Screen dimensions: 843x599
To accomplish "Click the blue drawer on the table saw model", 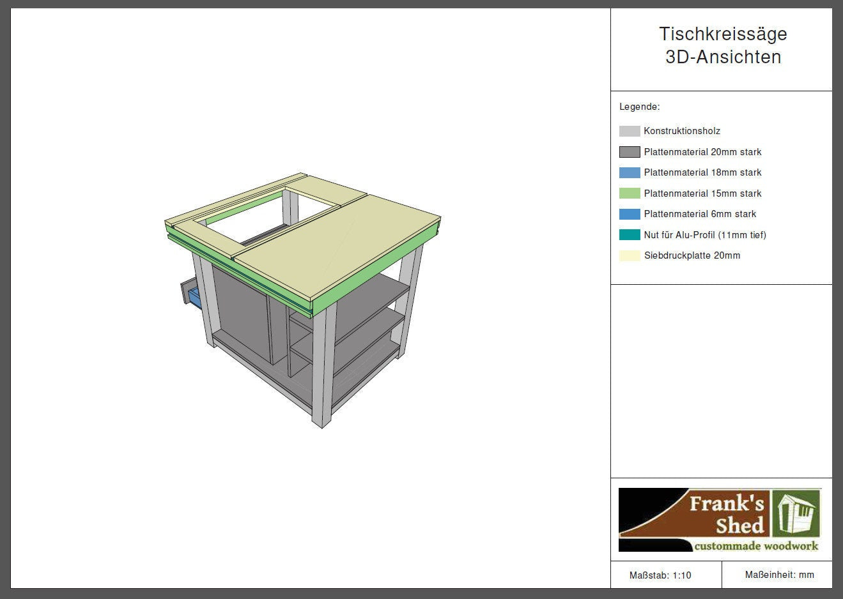I will (x=194, y=297).
